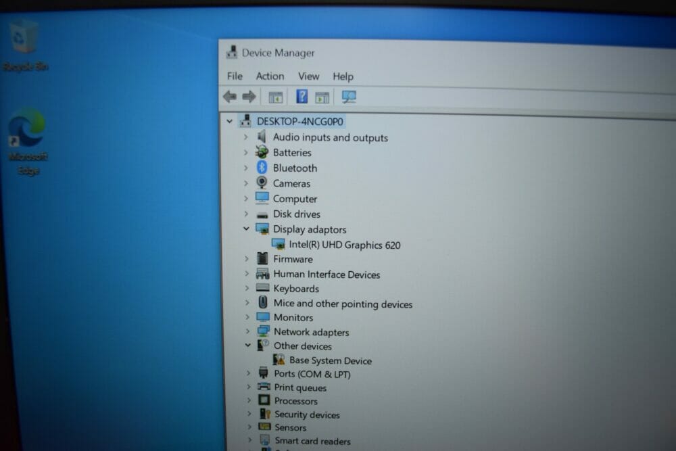Viewport: 676px width, 451px height.
Task: Click the Firmware chip icon
Action: 262,258
